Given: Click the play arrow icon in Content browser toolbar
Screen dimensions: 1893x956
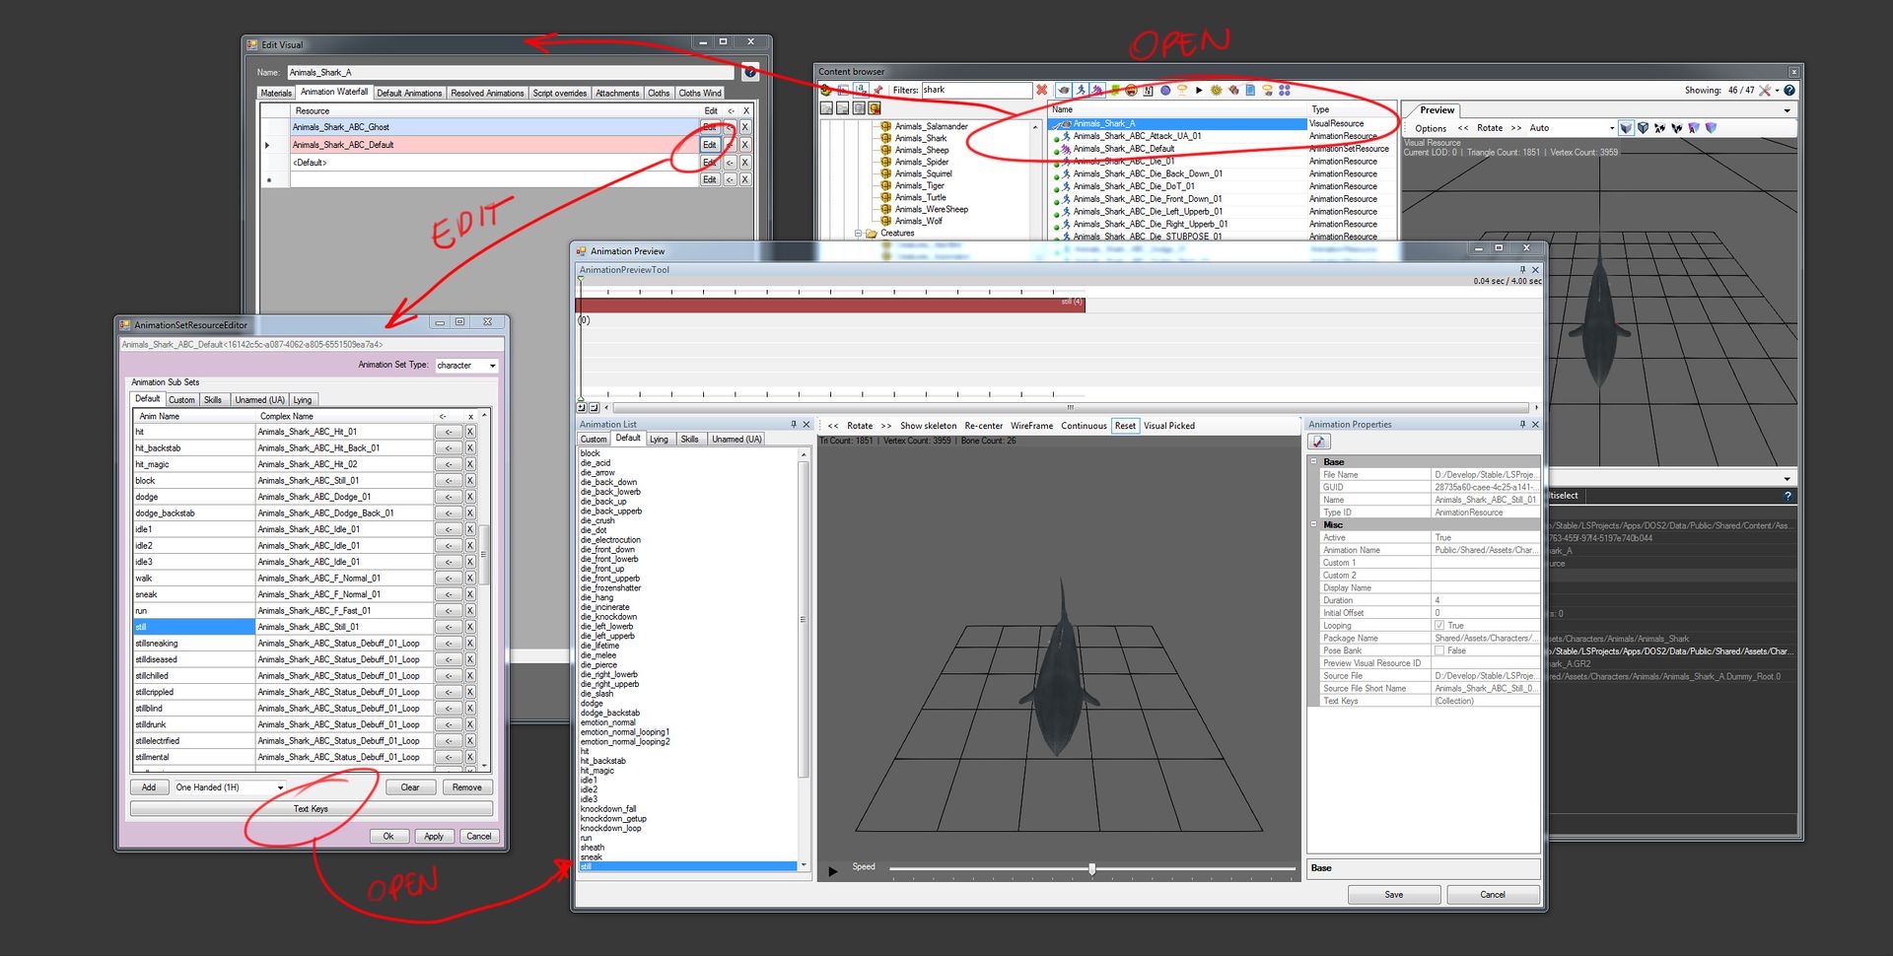Looking at the screenshot, I should point(1198,90).
